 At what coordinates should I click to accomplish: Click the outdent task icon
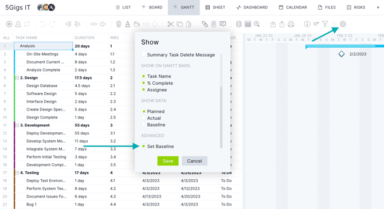[x=68, y=24]
